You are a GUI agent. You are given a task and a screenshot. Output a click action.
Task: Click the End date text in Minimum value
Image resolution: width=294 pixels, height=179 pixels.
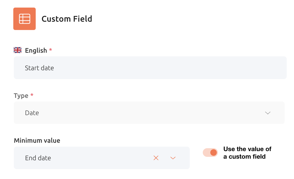point(38,158)
